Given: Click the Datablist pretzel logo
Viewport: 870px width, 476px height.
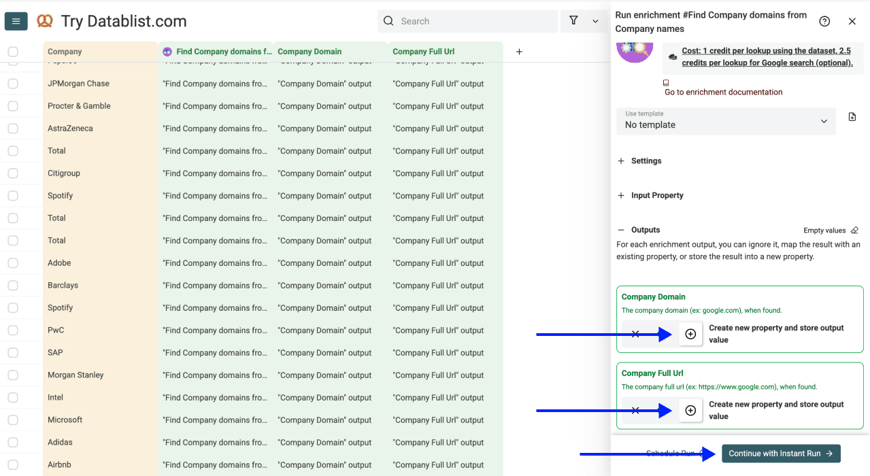Looking at the screenshot, I should click(44, 20).
